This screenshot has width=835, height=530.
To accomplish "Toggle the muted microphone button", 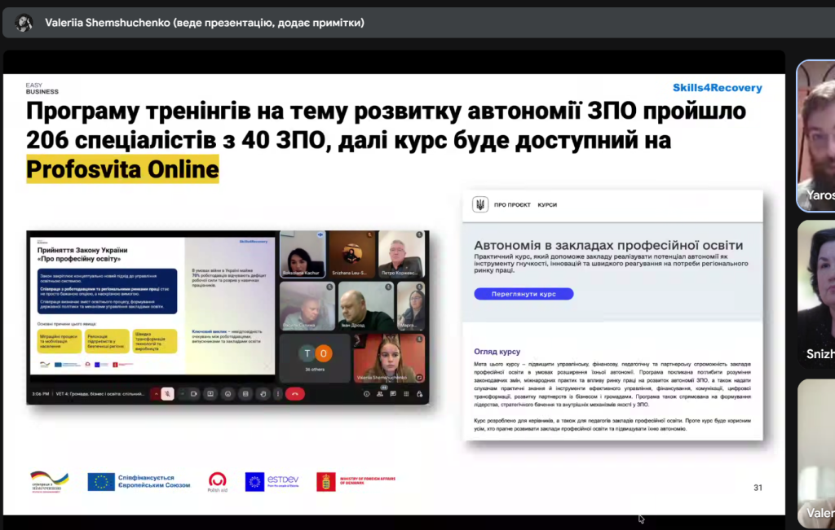I will pos(167,394).
